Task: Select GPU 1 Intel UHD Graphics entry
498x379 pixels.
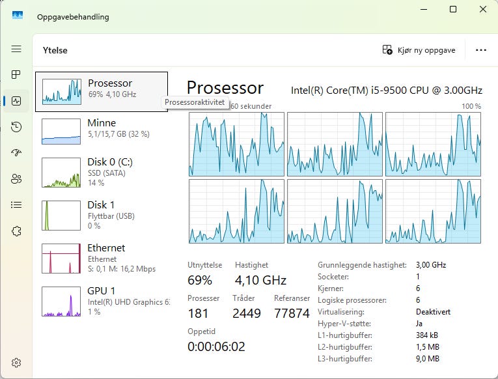Action: pos(101,301)
